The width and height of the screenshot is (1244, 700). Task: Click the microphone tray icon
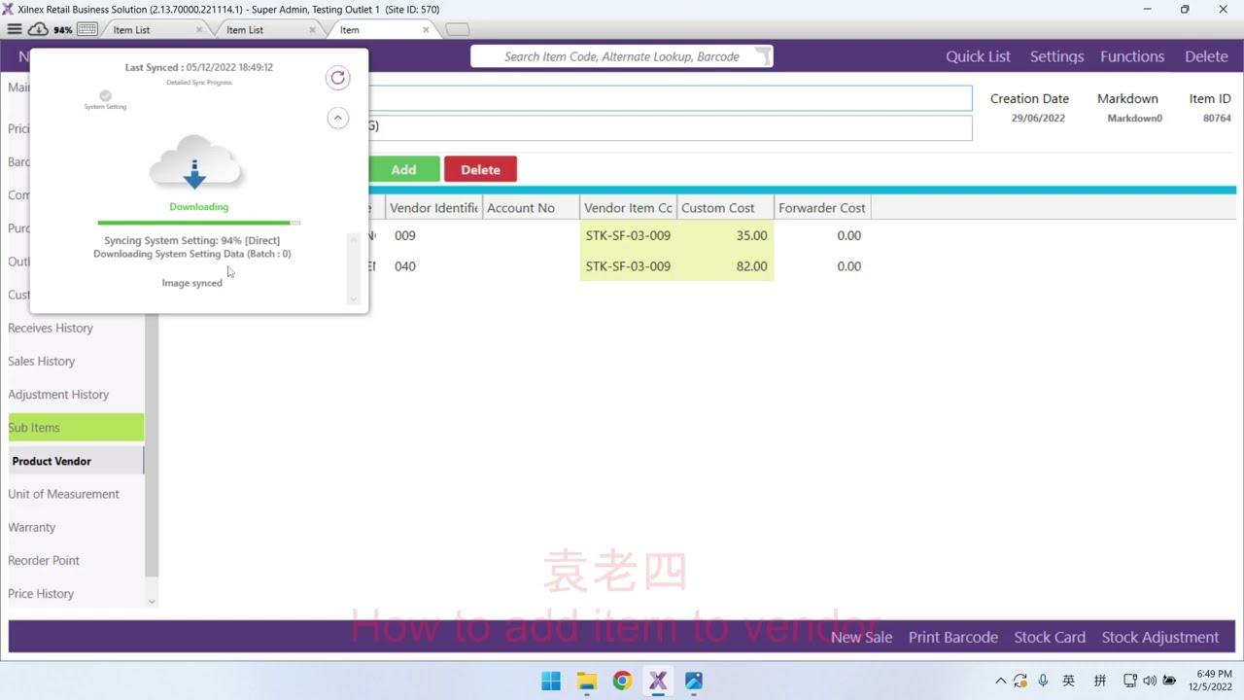1043,681
